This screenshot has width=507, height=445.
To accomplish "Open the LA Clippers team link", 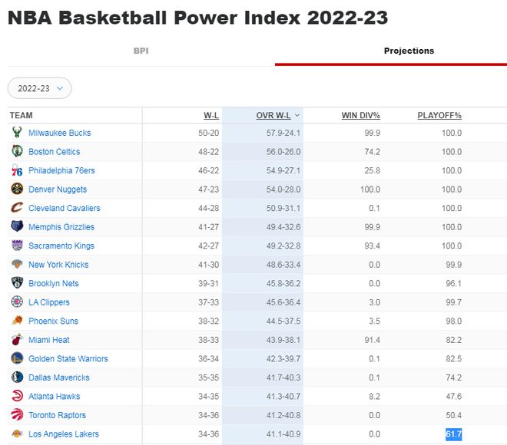I will click(49, 302).
